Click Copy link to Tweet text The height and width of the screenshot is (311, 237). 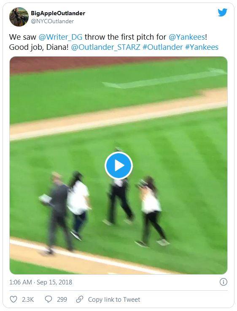tap(114, 299)
